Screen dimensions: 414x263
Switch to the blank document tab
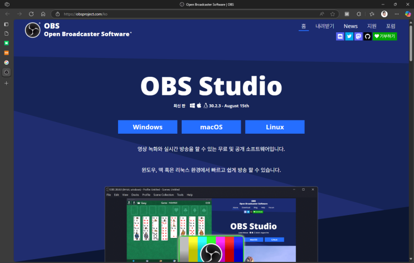tap(6, 33)
